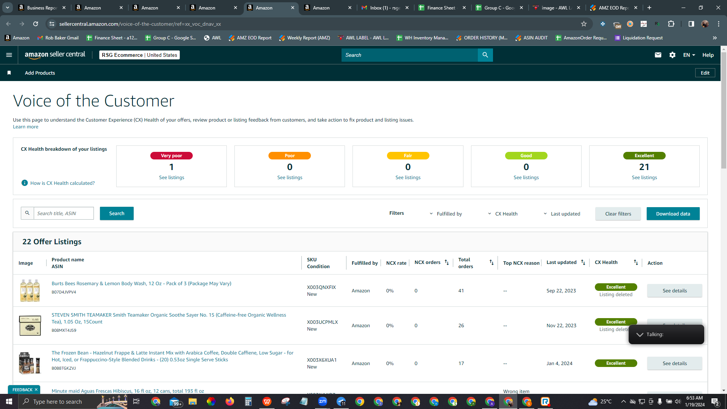The image size is (727, 409).
Task: Click the teal Search button for listings
Action: click(x=117, y=213)
